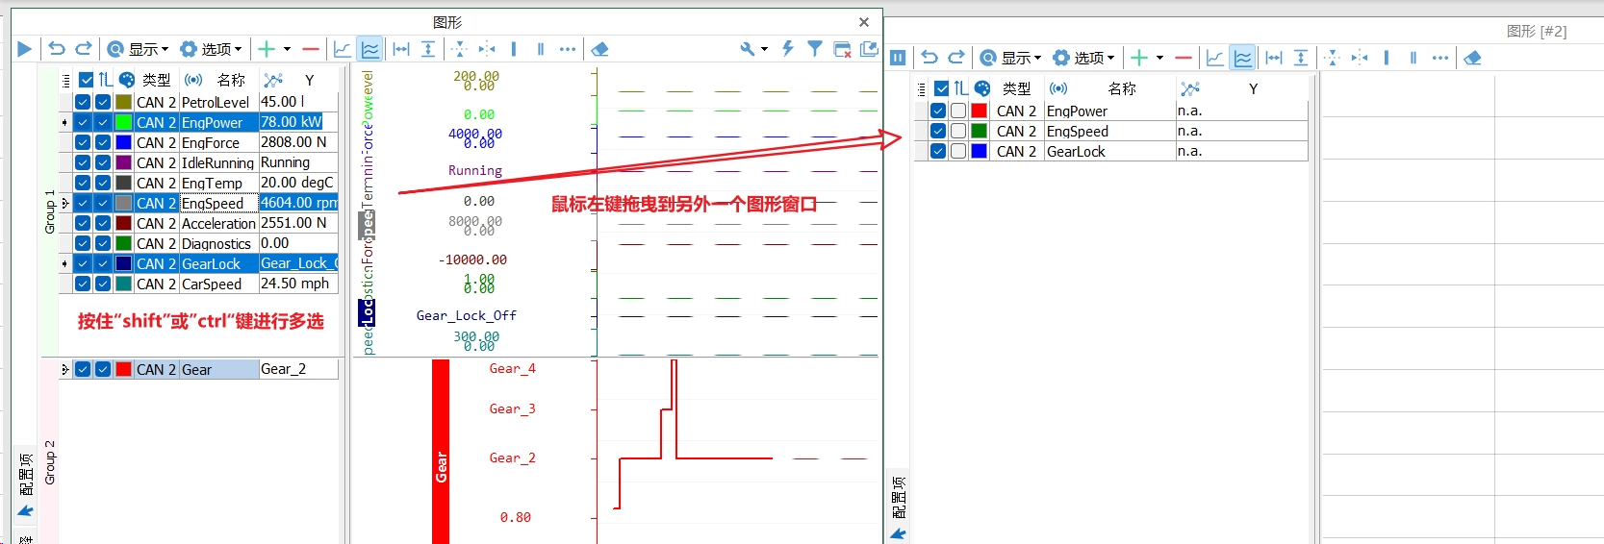The height and width of the screenshot is (544, 1604).
Task: Open 选项 dropdown in 图形 [#2] window
Action: click(x=1083, y=58)
